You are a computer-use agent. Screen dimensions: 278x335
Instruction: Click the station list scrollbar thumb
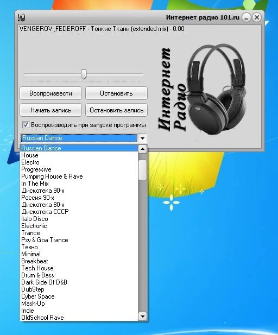pos(142,170)
